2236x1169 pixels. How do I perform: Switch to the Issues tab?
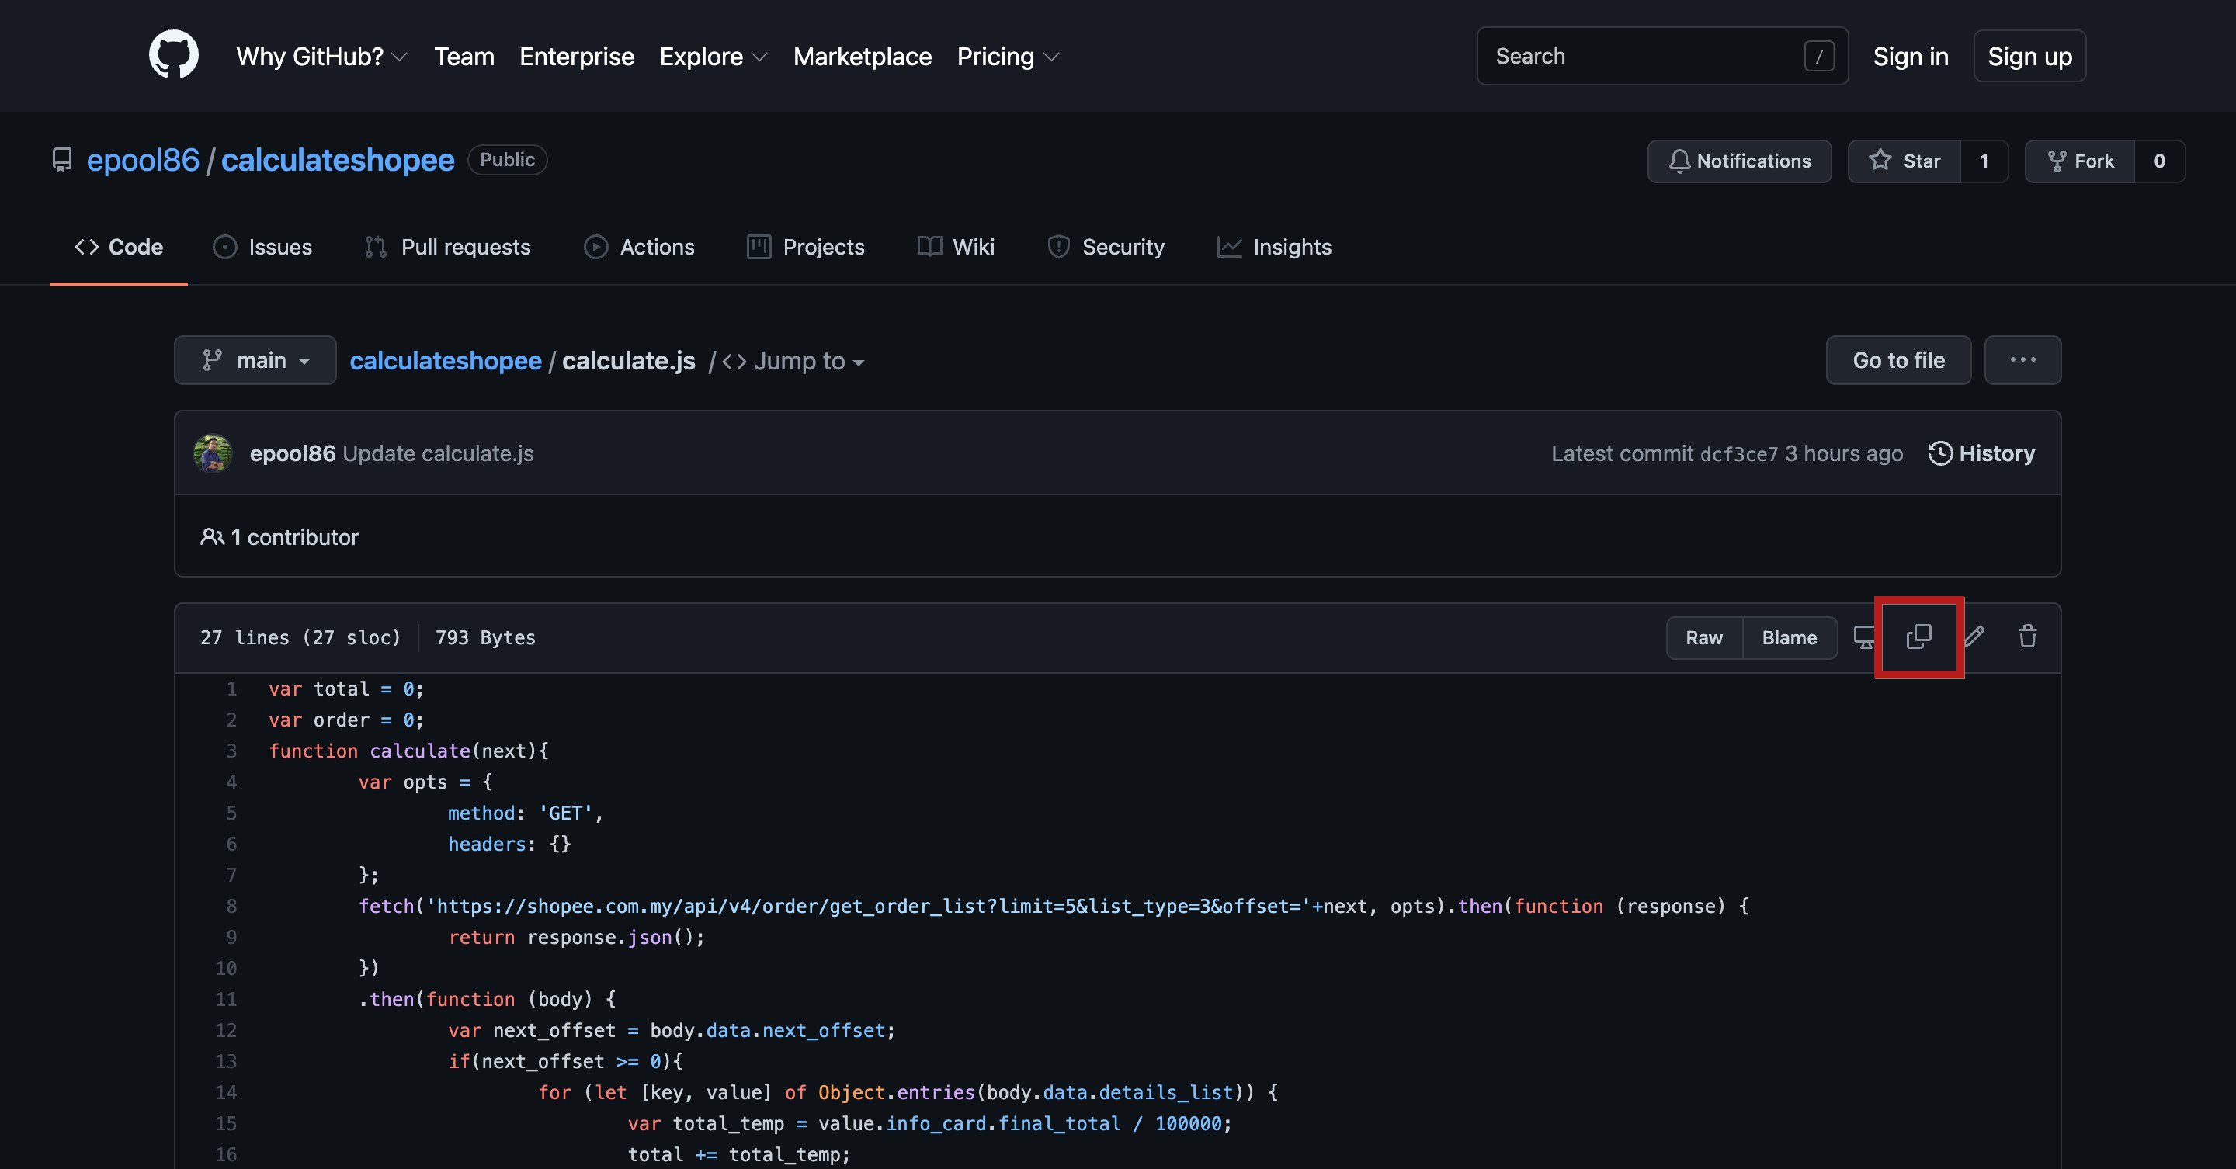coord(262,248)
